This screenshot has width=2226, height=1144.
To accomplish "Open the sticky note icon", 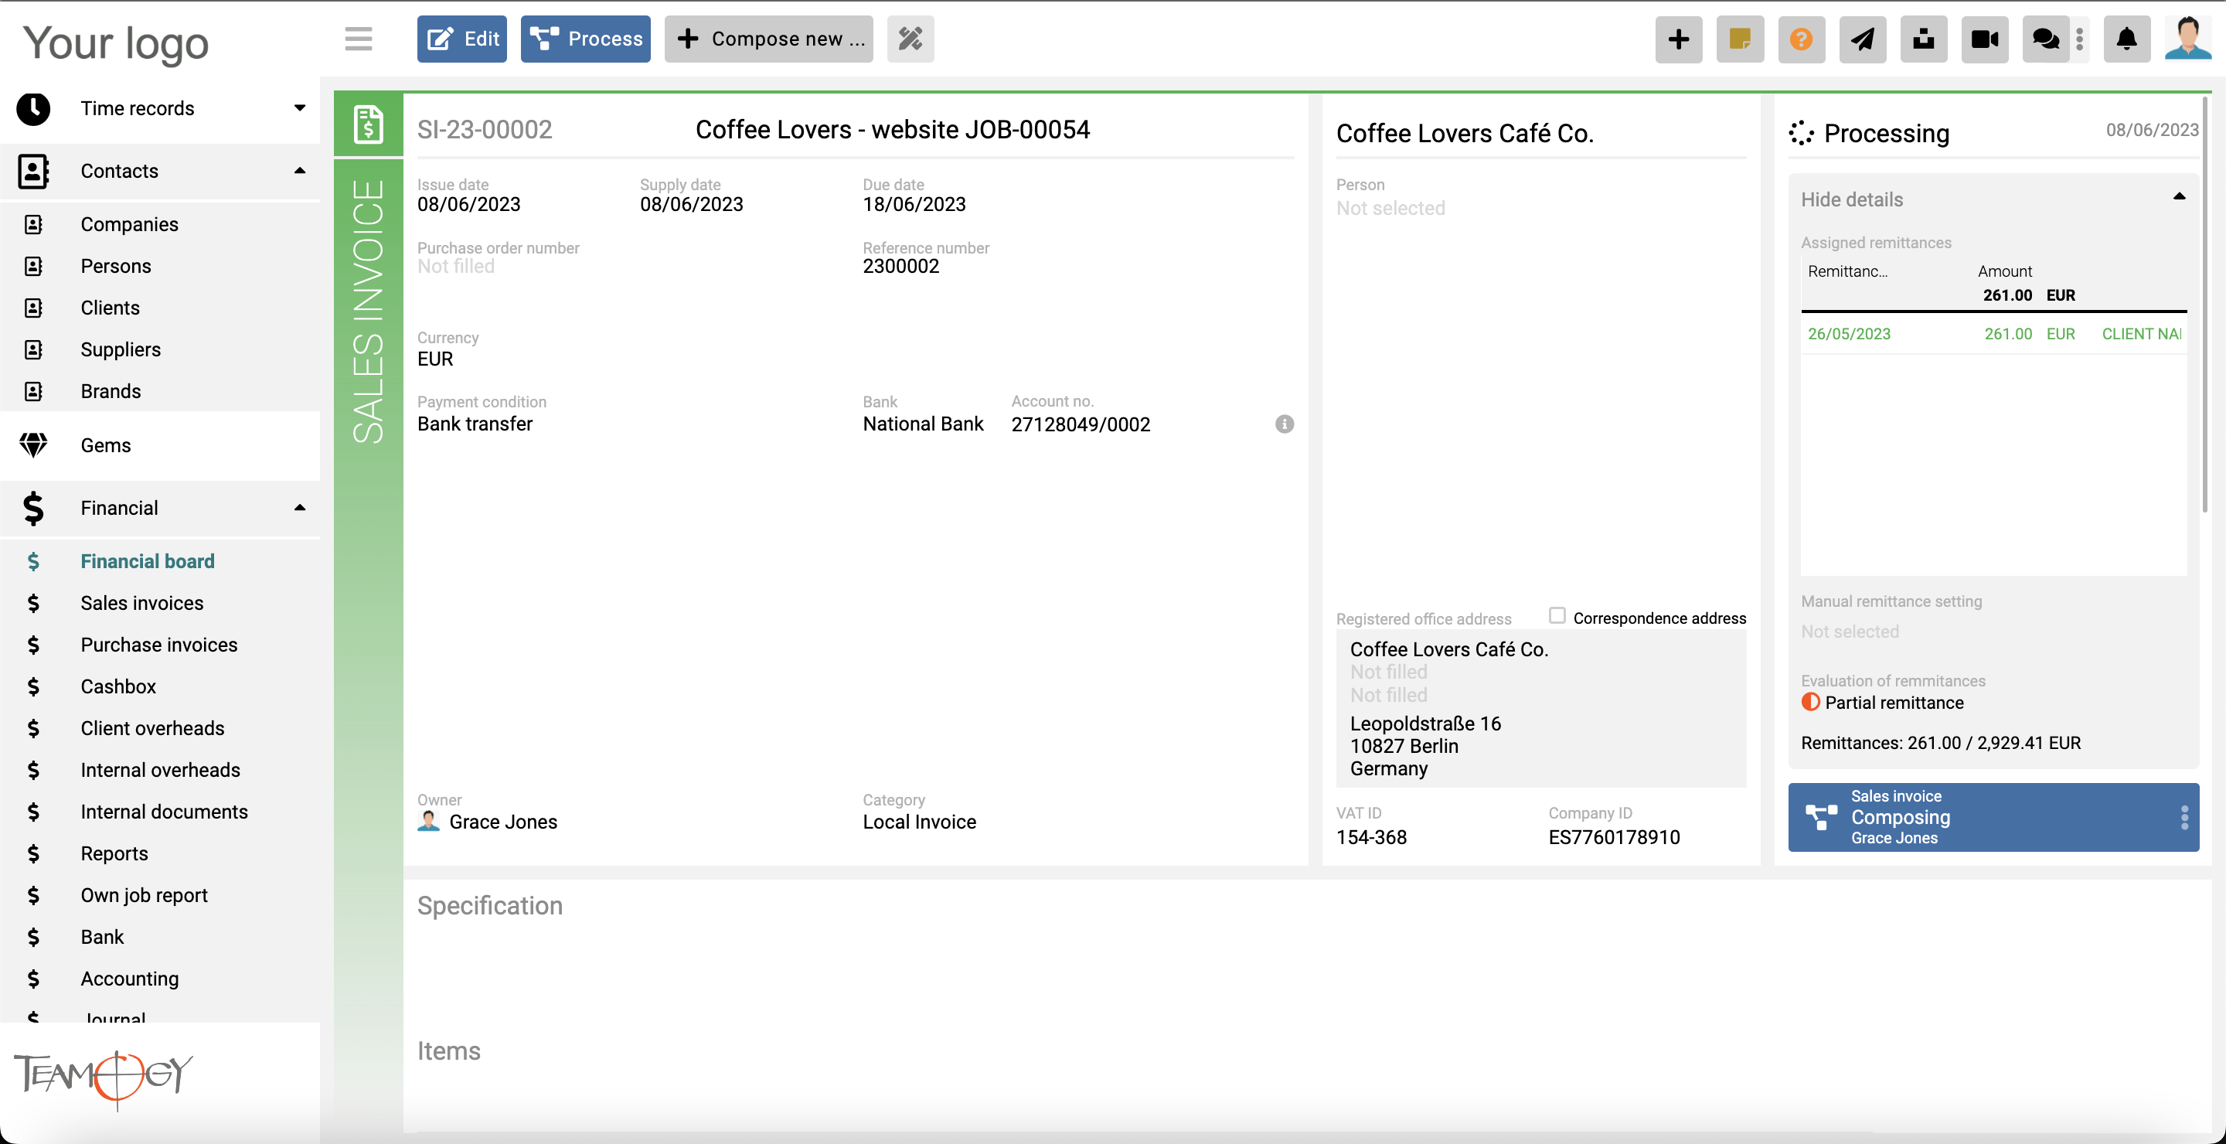I will [1740, 39].
